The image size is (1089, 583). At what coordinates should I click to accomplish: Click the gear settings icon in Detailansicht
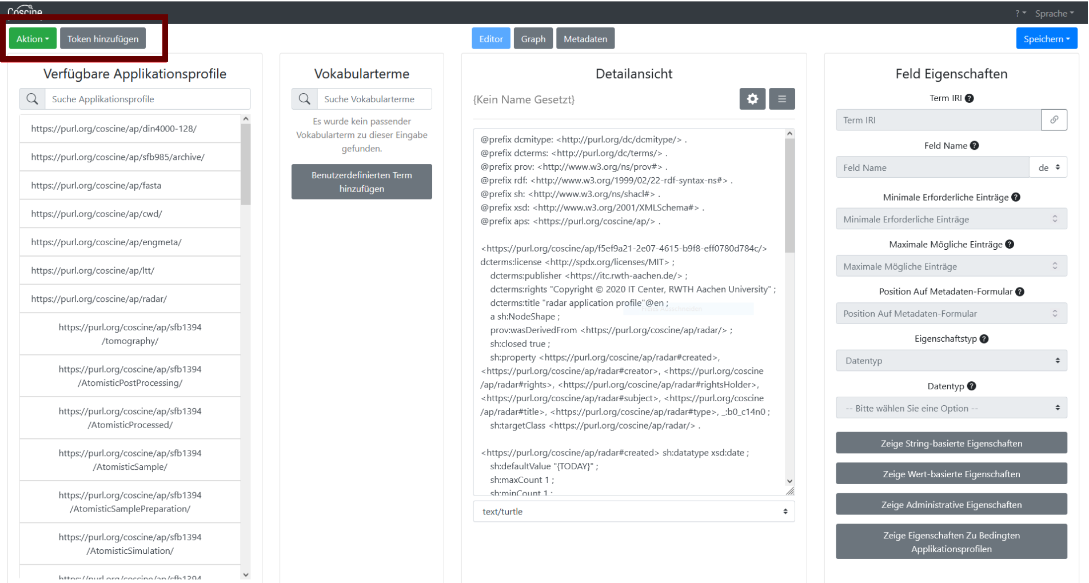[752, 99]
